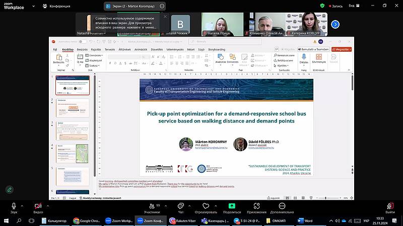Image resolution: width=403 pixels, height=226 pixels.
Task: Open the Приложения apps button
Action: tap(256, 208)
